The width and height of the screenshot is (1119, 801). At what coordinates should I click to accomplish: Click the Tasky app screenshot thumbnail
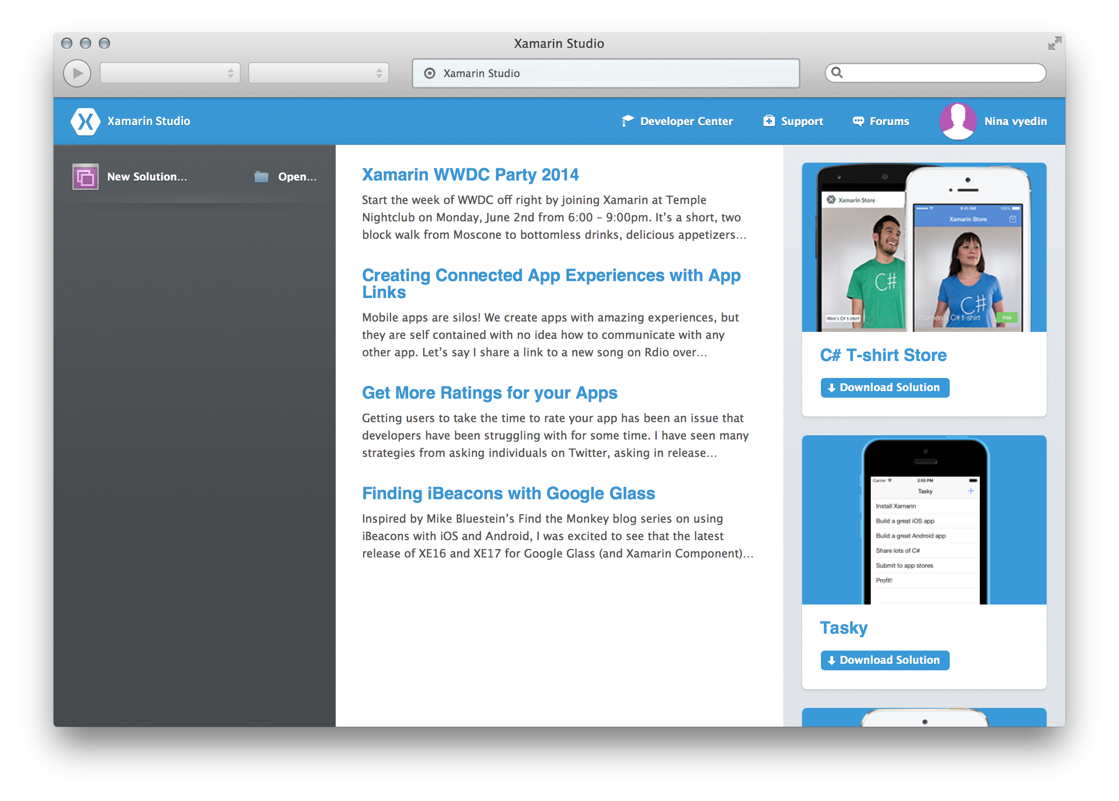tap(923, 520)
